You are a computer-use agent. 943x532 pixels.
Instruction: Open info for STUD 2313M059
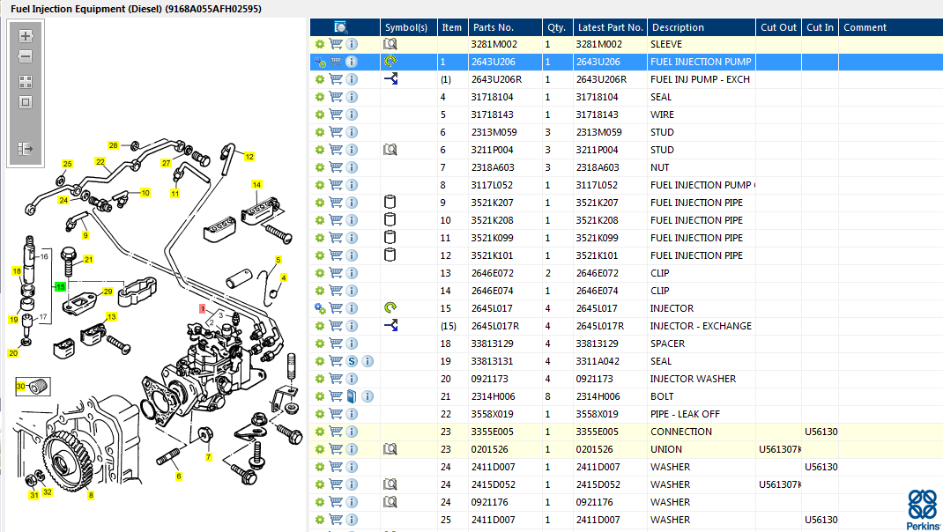[x=352, y=132]
